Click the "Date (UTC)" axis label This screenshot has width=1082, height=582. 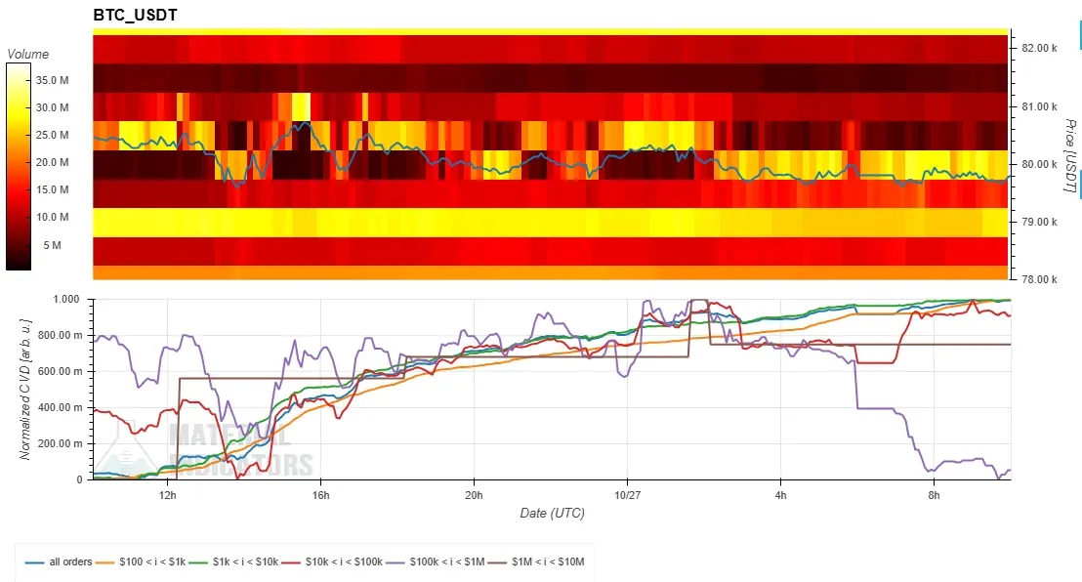[552, 513]
